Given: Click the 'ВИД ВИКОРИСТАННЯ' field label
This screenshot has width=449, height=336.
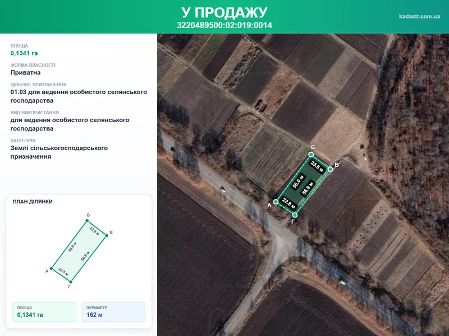Looking at the screenshot, I should [x=35, y=113].
